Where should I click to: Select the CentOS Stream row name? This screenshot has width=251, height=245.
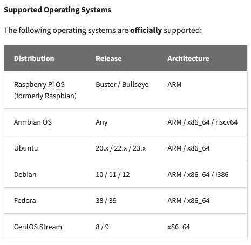click(38, 227)
